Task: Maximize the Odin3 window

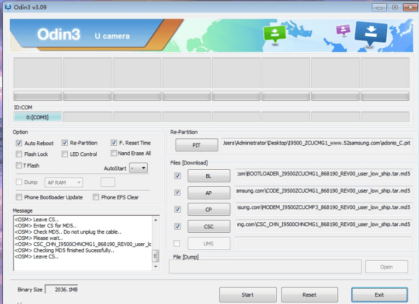Action: pyautogui.click(x=395, y=8)
